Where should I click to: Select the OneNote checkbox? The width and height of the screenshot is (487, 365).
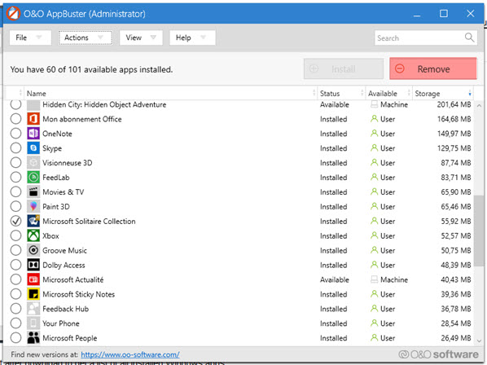tap(15, 134)
